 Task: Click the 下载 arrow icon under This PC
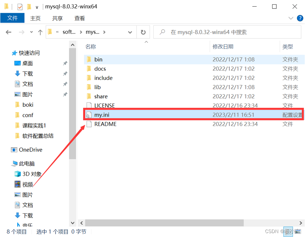tap(18, 215)
